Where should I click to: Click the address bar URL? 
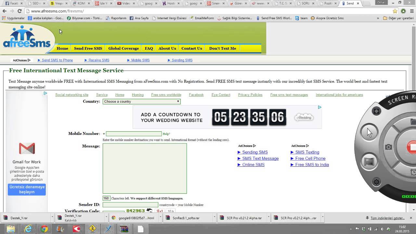[x=57, y=11]
